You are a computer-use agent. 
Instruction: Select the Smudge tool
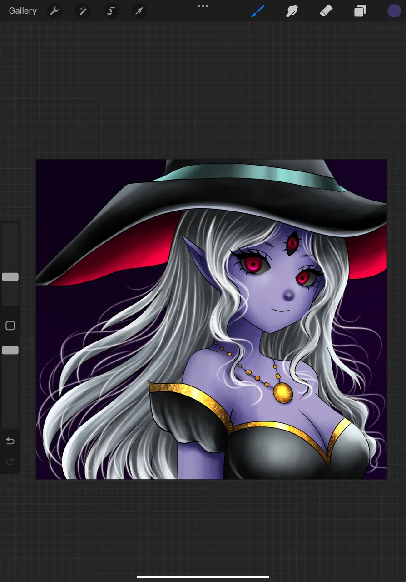point(292,11)
